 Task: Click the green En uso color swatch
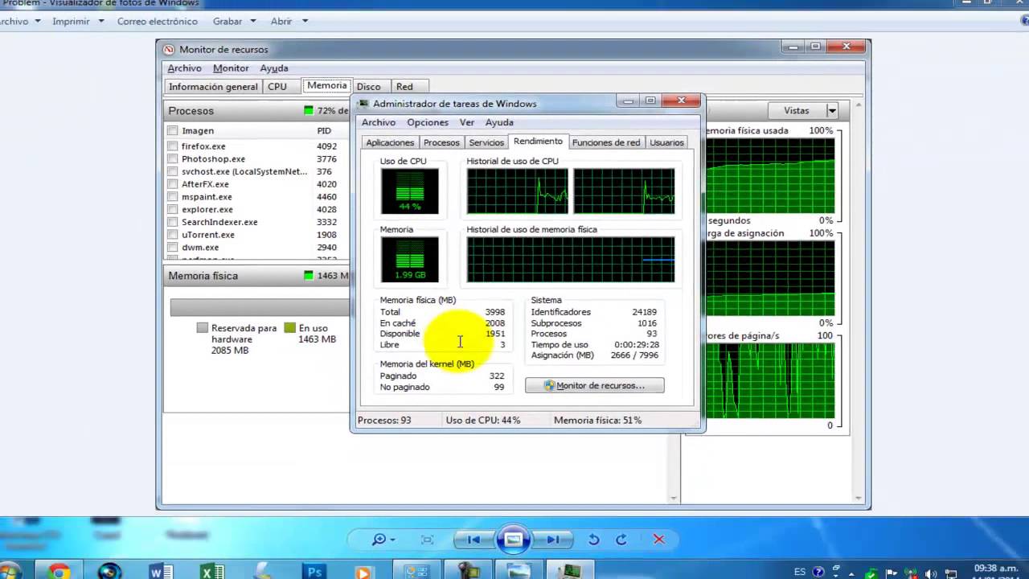(x=290, y=328)
